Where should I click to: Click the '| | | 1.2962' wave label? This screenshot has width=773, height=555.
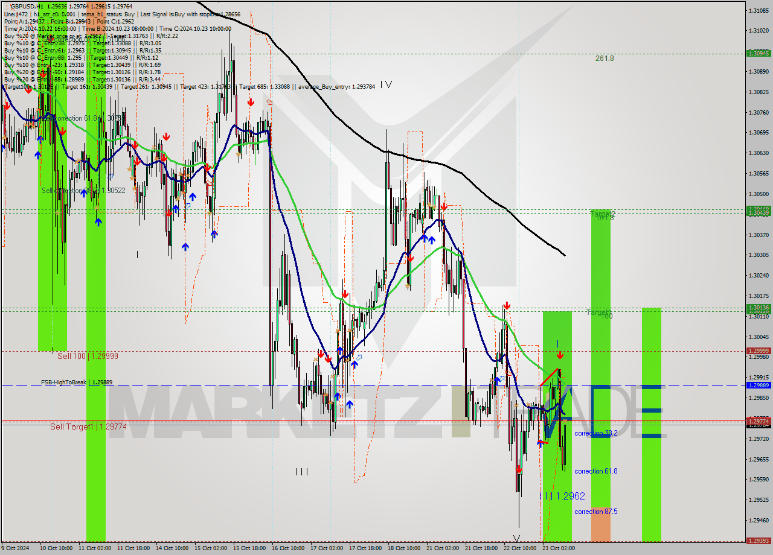(x=562, y=496)
